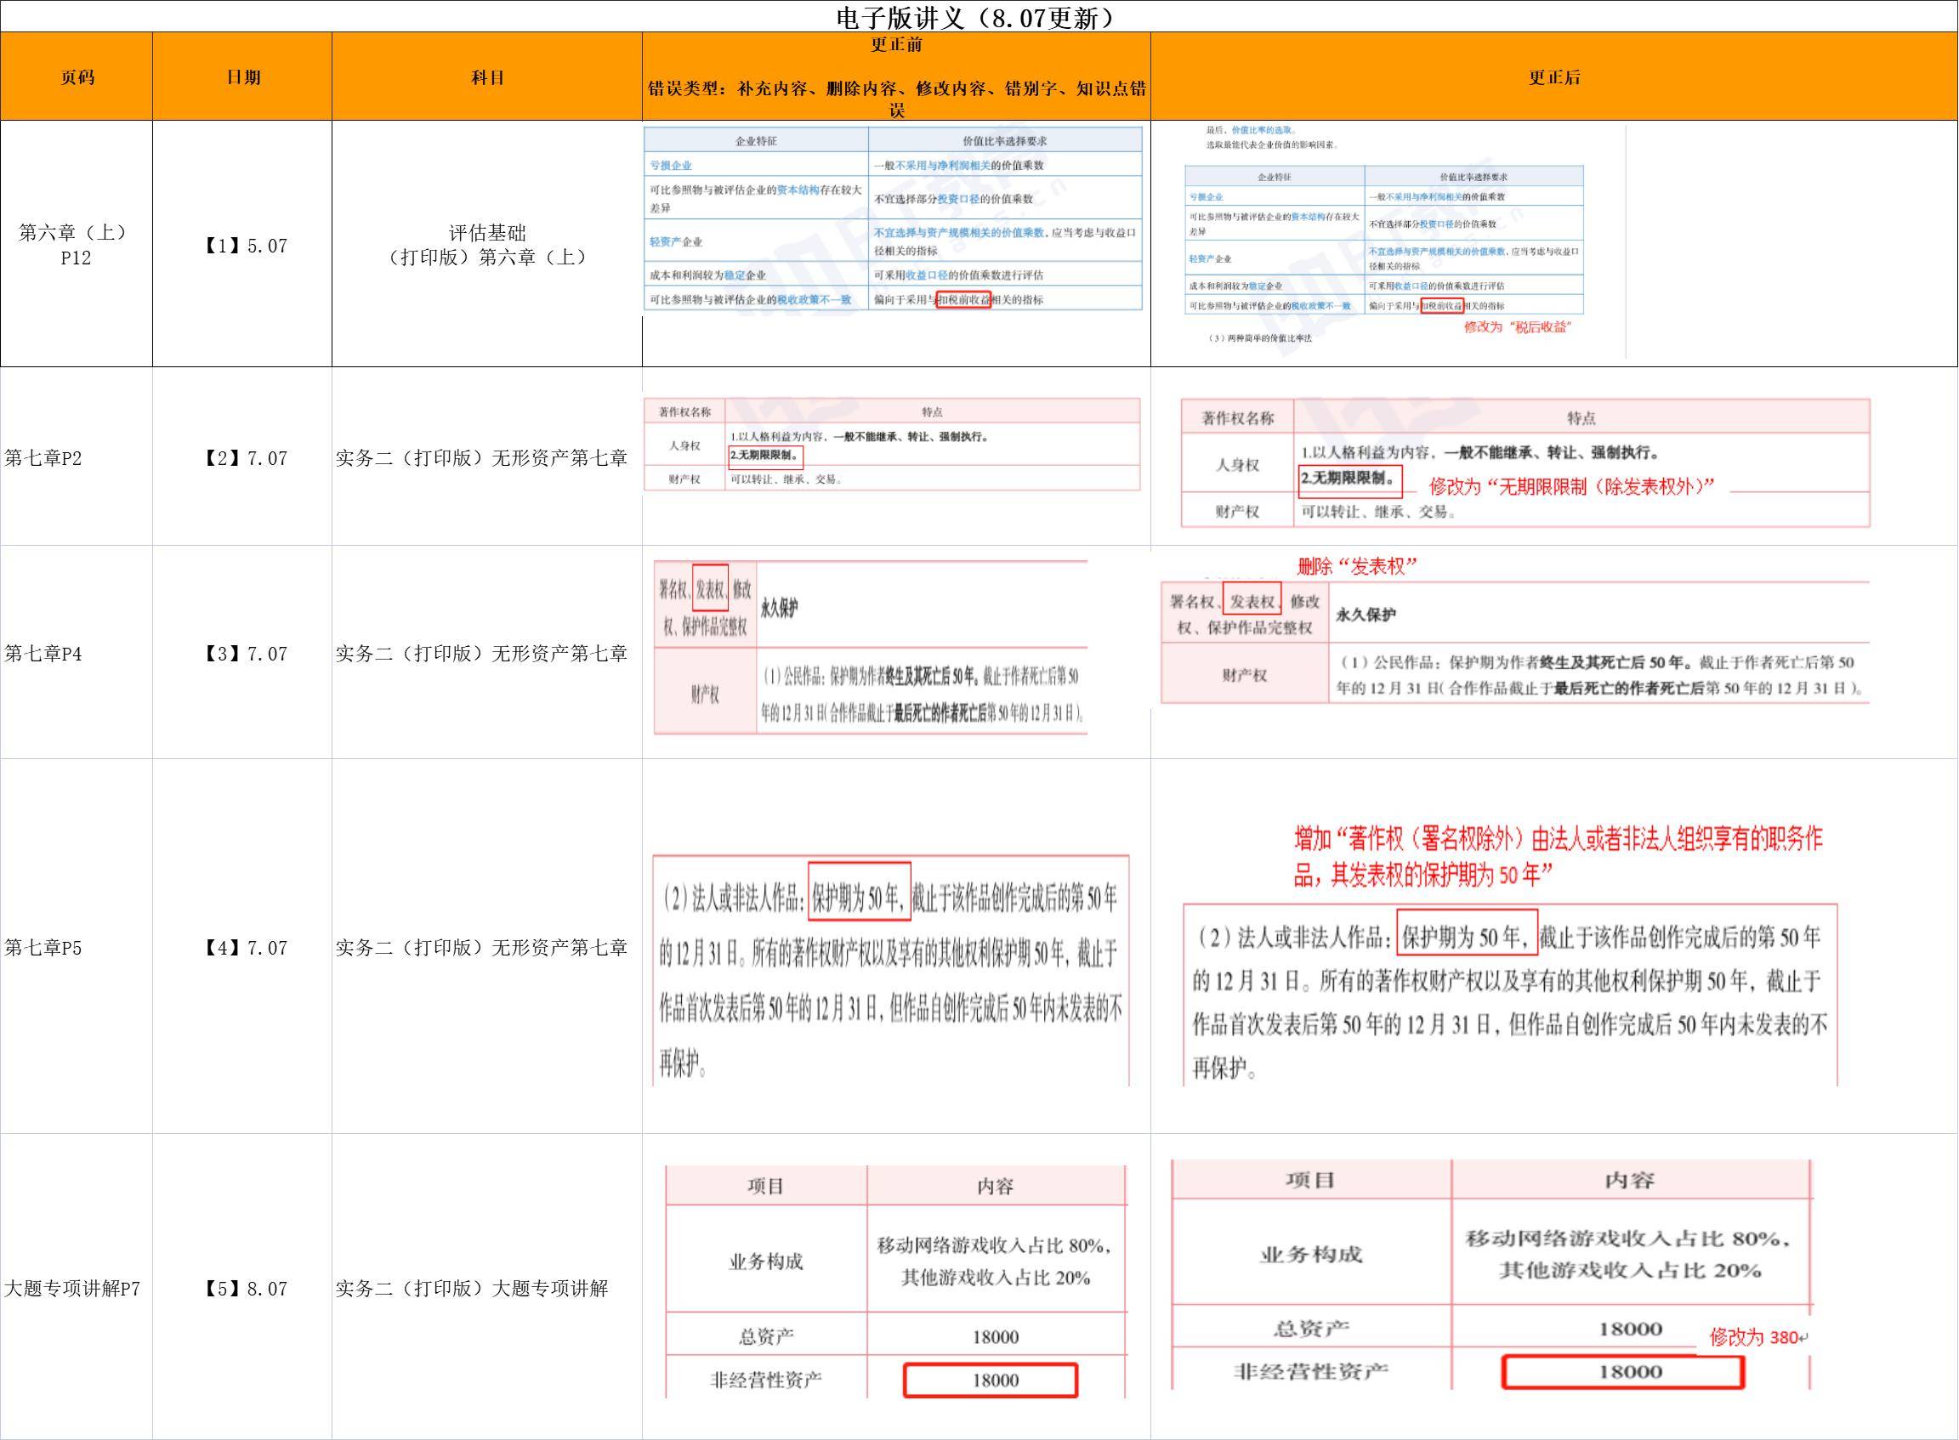This screenshot has height=1440, width=1959.
Task: Select the page cell "大题专项讲解P7"
Action: click(77, 1288)
